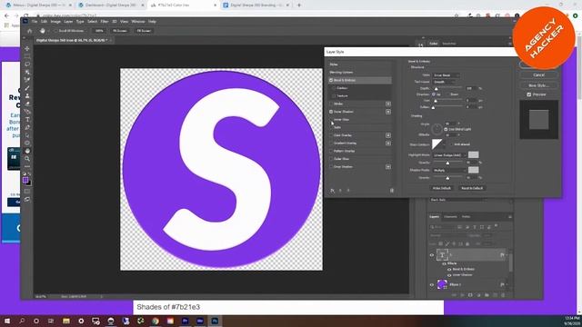
Task: Click the New Style button
Action: point(538,85)
